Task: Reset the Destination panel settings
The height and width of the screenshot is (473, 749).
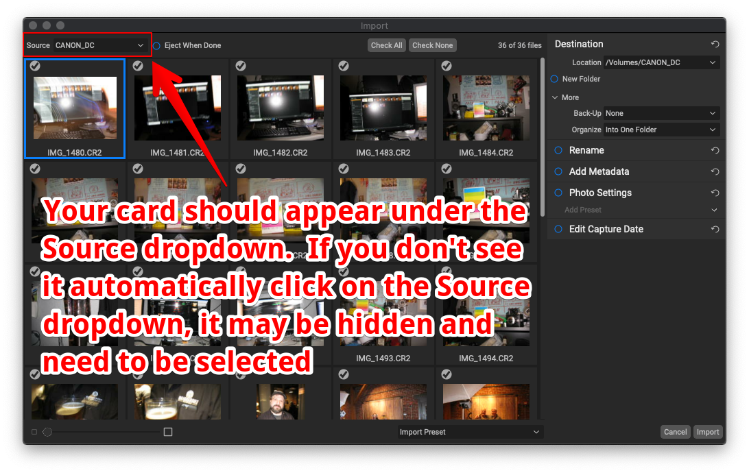Action: pos(715,45)
